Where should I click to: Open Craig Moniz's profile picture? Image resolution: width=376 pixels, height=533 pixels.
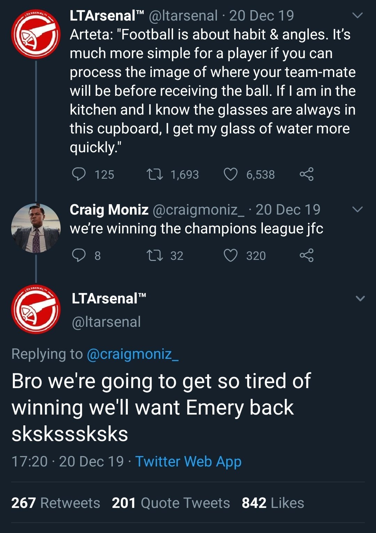[x=36, y=228]
